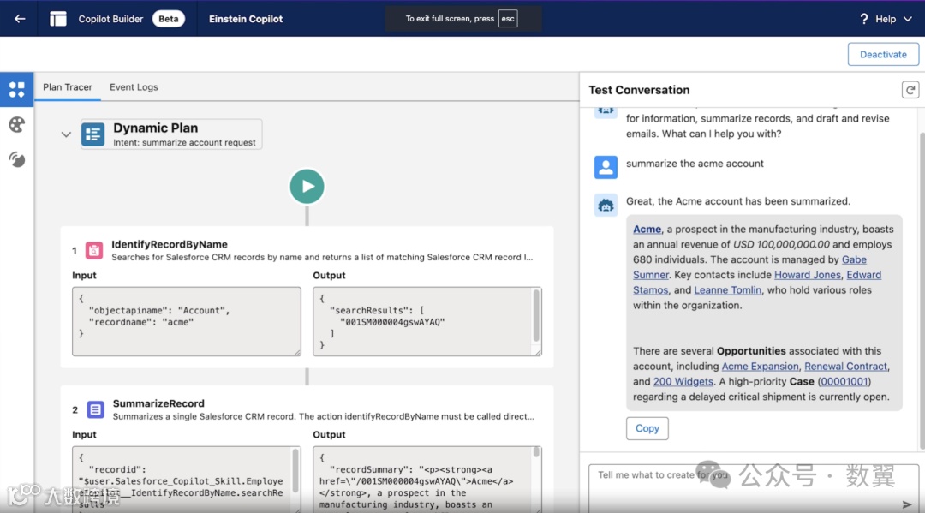Click the Help question mark icon
925x513 pixels.
click(863, 19)
